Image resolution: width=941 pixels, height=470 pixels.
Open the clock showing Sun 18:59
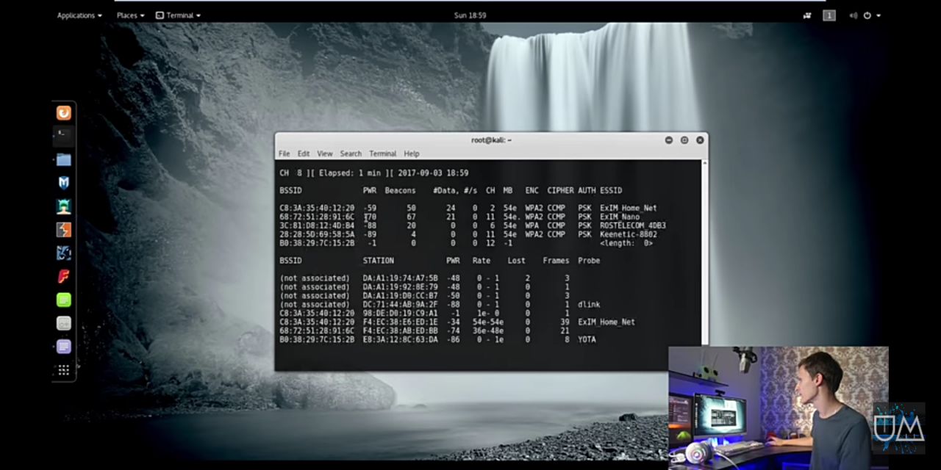click(x=470, y=15)
